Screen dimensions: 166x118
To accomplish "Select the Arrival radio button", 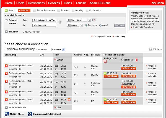I will point(100,25).
